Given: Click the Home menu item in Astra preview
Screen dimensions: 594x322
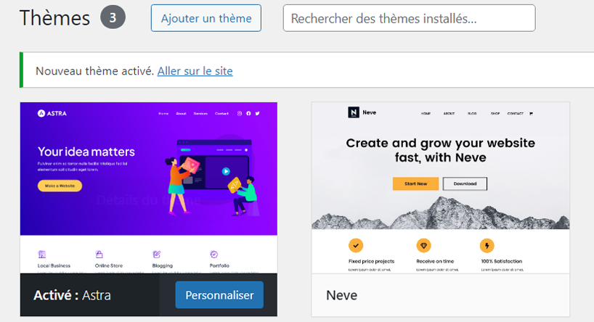Looking at the screenshot, I should click(163, 114).
